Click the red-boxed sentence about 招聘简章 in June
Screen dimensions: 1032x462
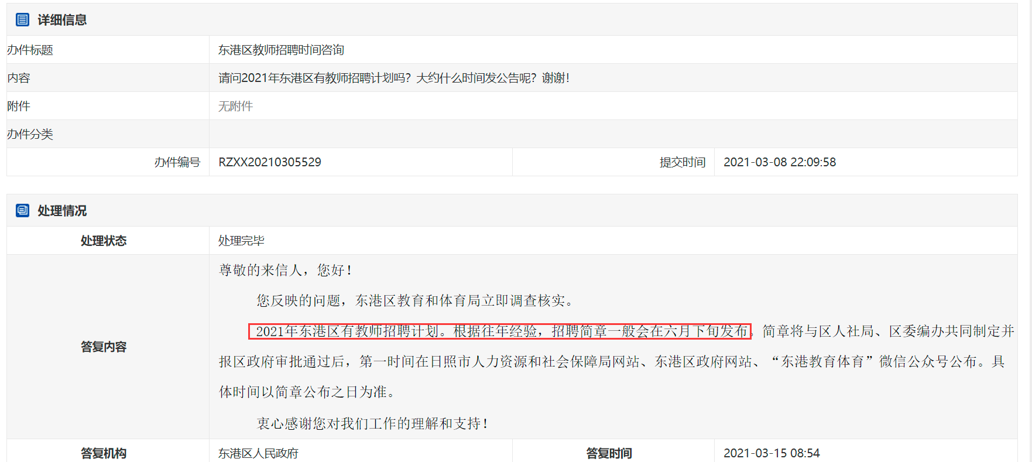tap(500, 331)
